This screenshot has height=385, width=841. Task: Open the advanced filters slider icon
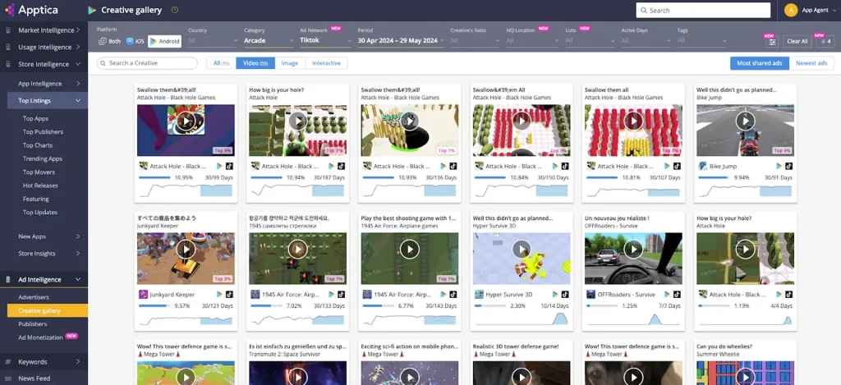[x=772, y=41]
